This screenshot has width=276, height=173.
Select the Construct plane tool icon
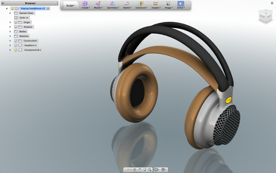[x=141, y=5]
